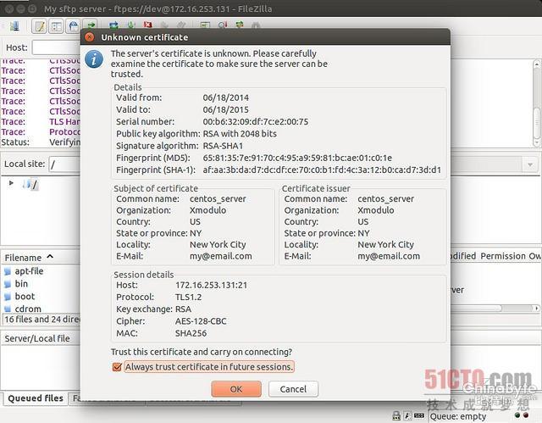Open the filename filters toolbar icon
The image size is (542, 423).
205,25
